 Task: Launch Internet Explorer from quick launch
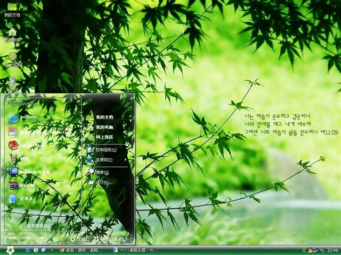click(28, 250)
